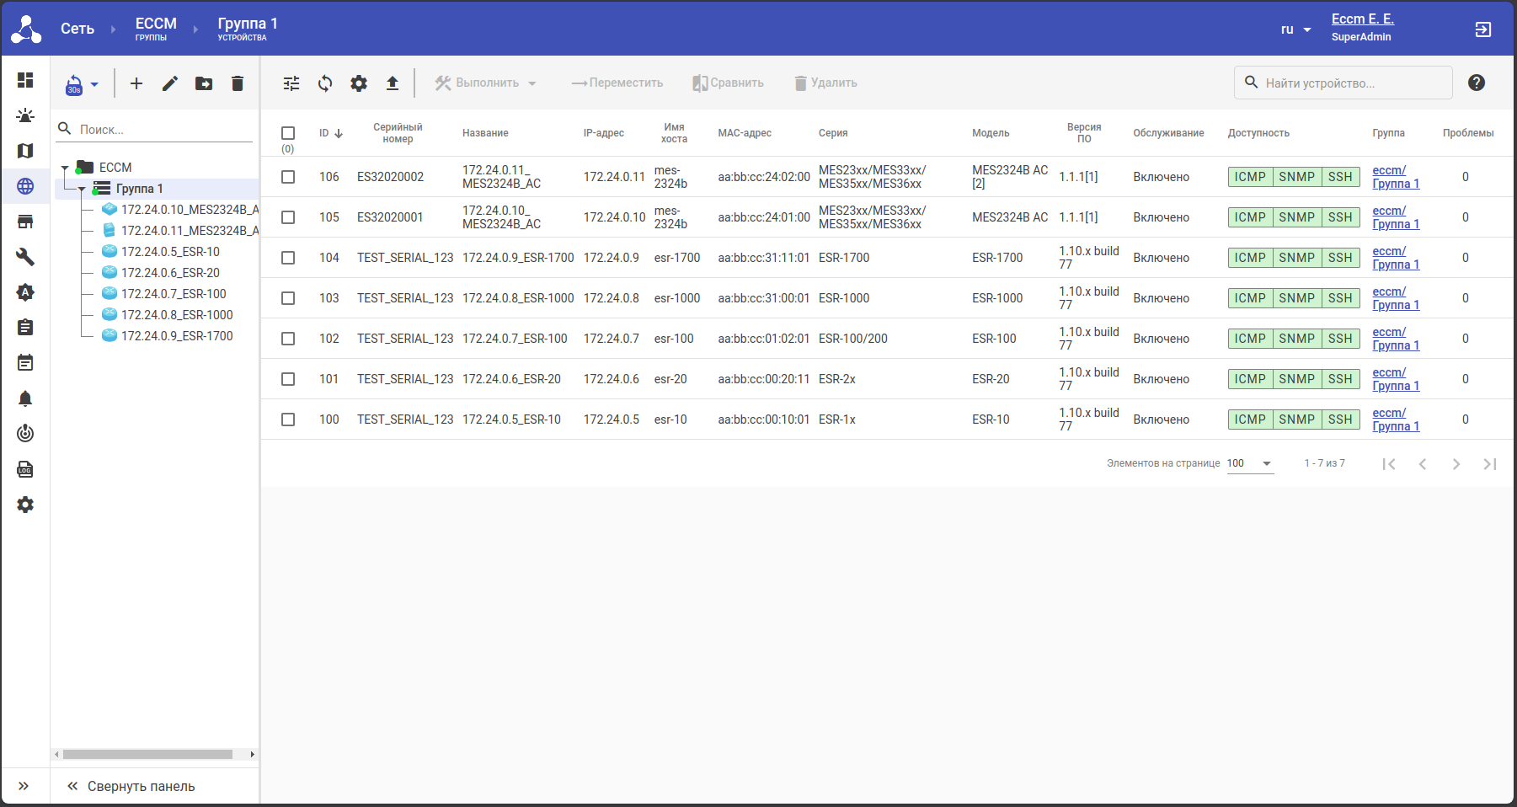Collapse the Группа 1 tree node
Screen dimensions: 1517x807
pos(82,189)
